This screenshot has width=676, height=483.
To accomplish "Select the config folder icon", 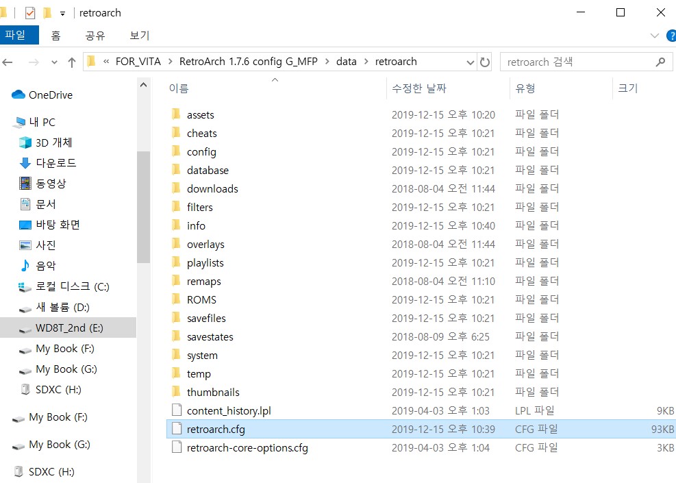I will coord(176,151).
